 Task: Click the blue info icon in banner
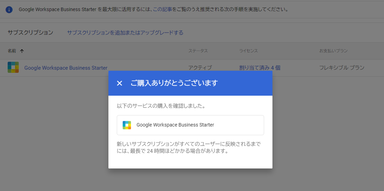pos(9,10)
